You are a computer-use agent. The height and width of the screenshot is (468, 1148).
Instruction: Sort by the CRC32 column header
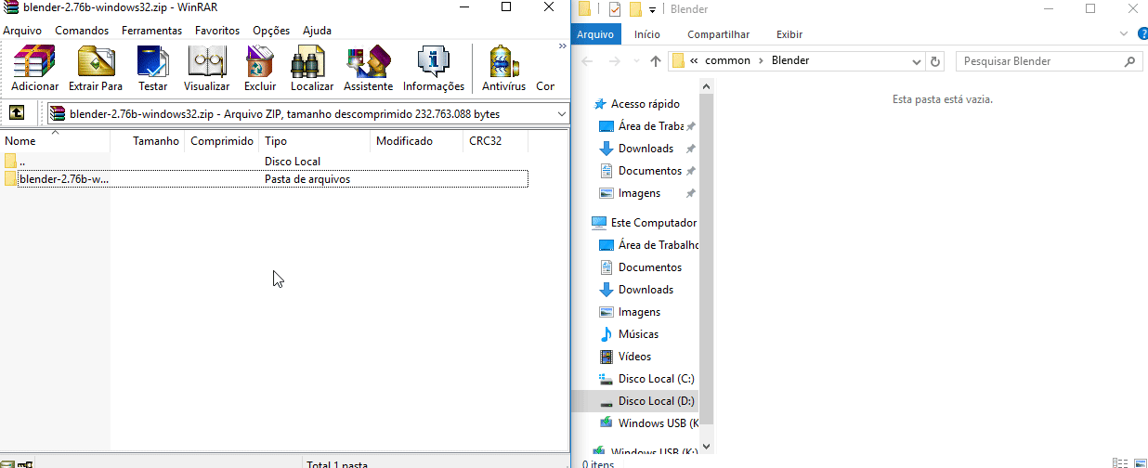[495, 141]
